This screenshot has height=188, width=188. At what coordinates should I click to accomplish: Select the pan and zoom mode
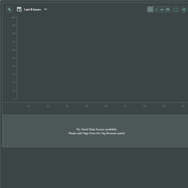tap(150, 10)
